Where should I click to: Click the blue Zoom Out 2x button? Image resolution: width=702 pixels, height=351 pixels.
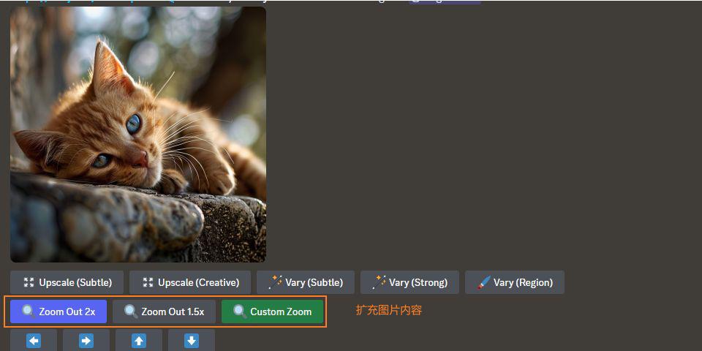pyautogui.click(x=58, y=312)
